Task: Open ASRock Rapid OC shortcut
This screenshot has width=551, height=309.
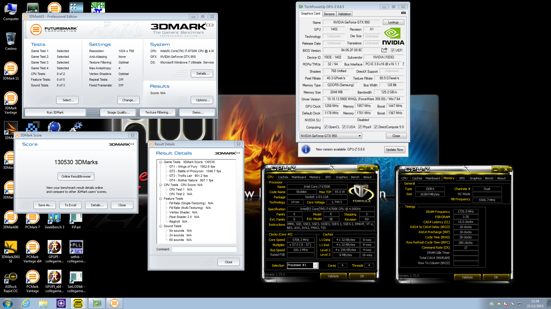Action: tap(11, 282)
